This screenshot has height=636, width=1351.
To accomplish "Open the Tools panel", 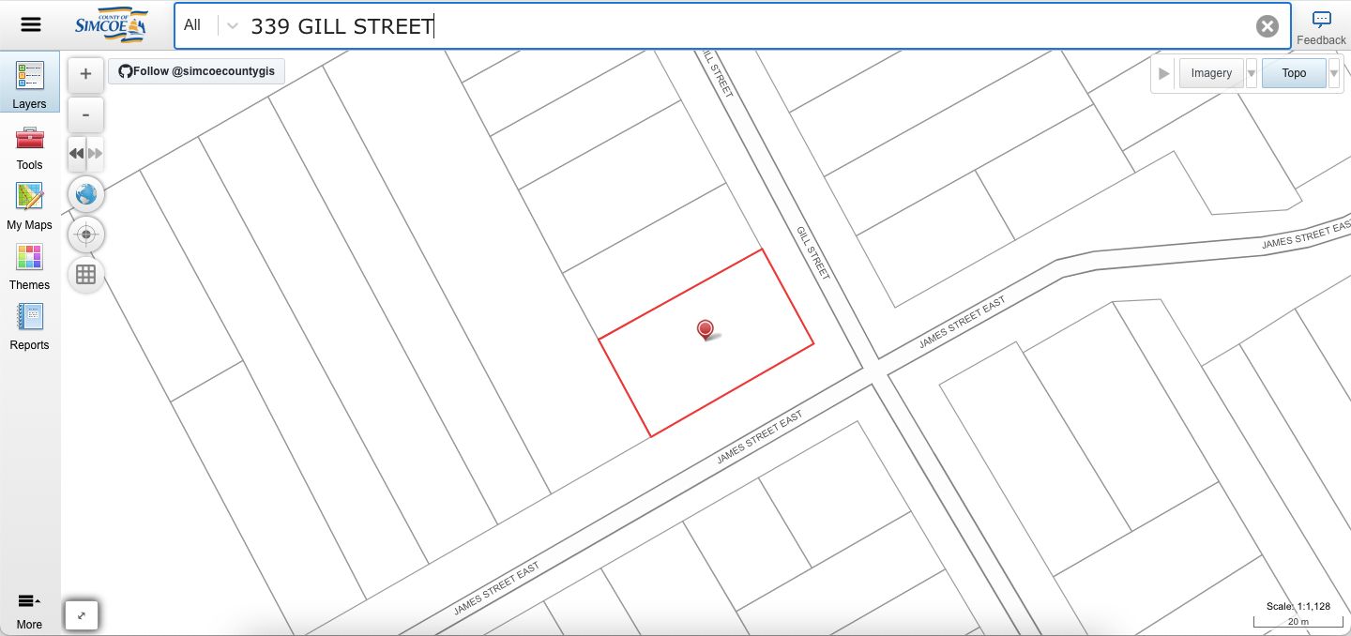I will click(30, 148).
